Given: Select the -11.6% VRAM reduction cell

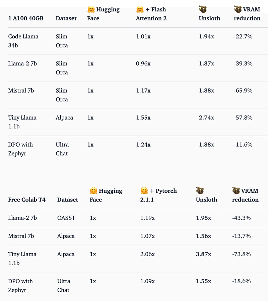Looking at the screenshot, I should [x=243, y=145].
